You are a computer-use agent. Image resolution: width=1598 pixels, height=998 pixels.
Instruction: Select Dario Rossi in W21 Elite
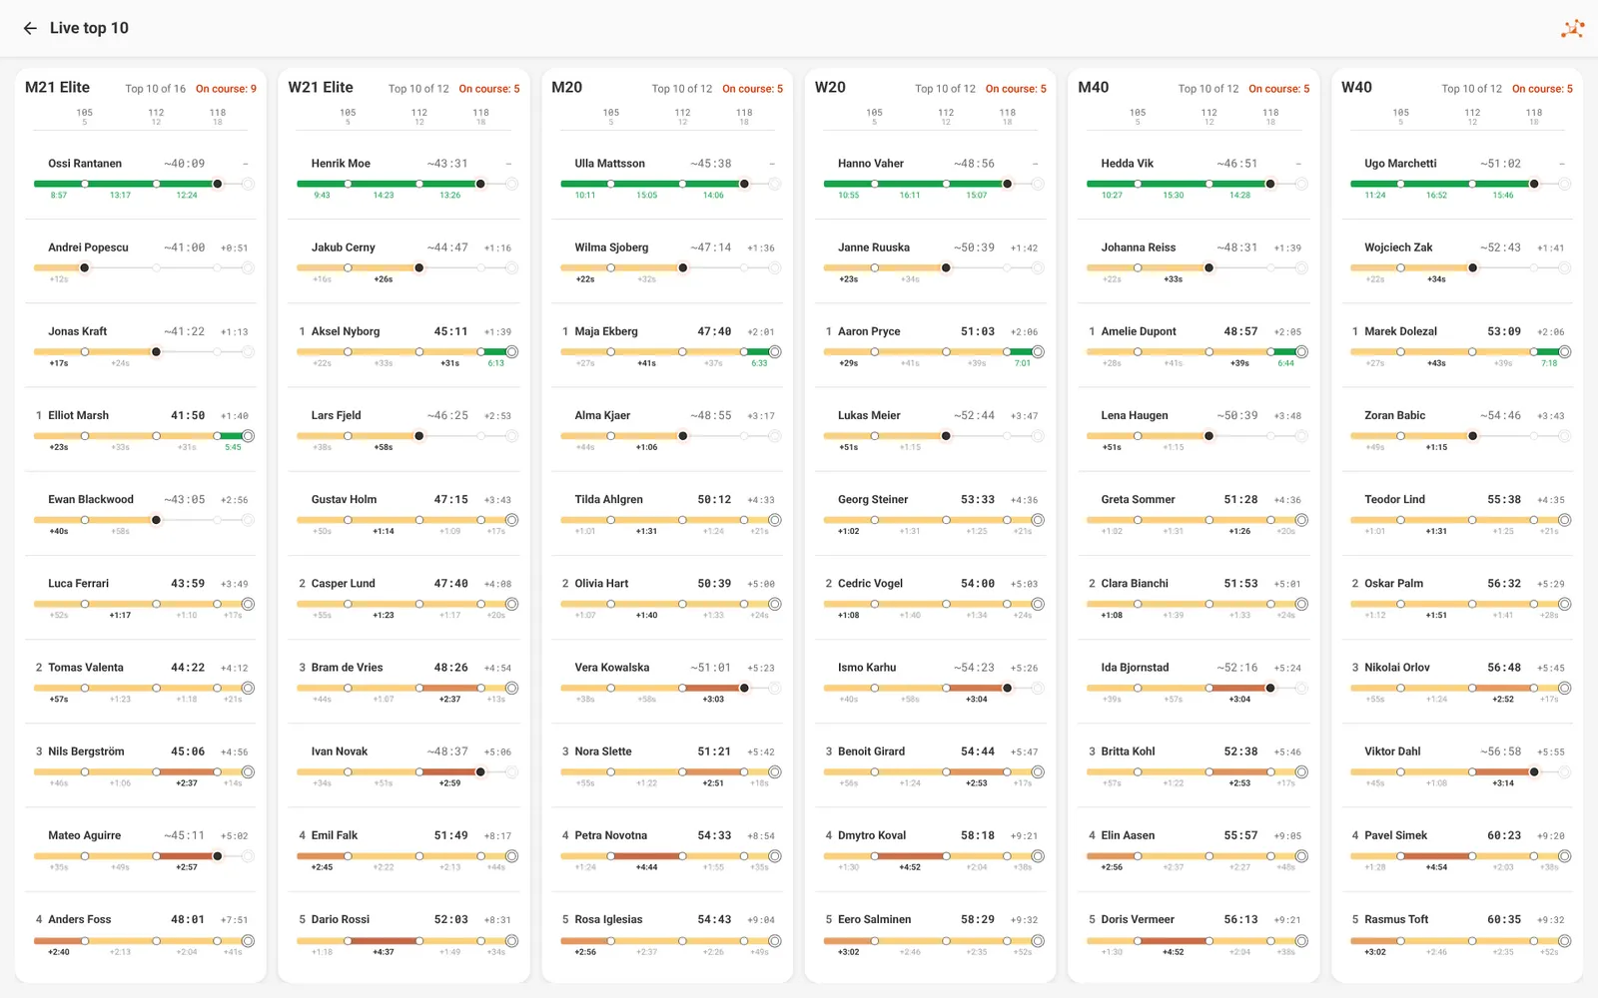click(341, 919)
